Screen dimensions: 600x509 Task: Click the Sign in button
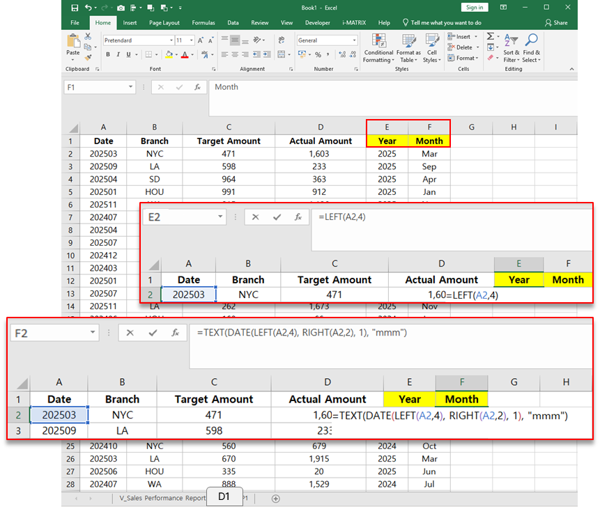click(475, 8)
